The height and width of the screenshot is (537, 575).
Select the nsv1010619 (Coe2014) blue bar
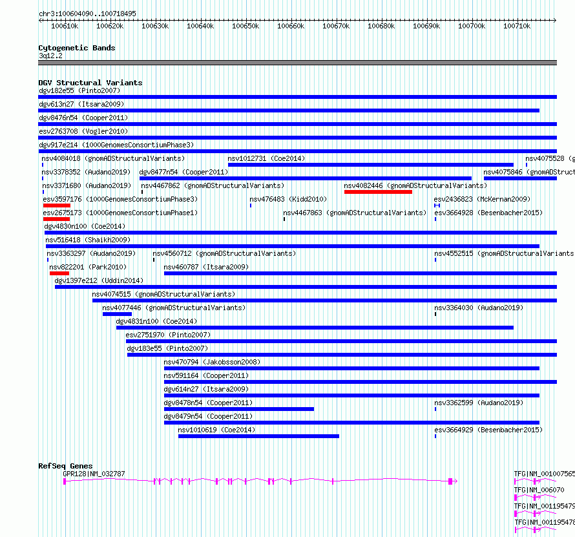(x=258, y=436)
